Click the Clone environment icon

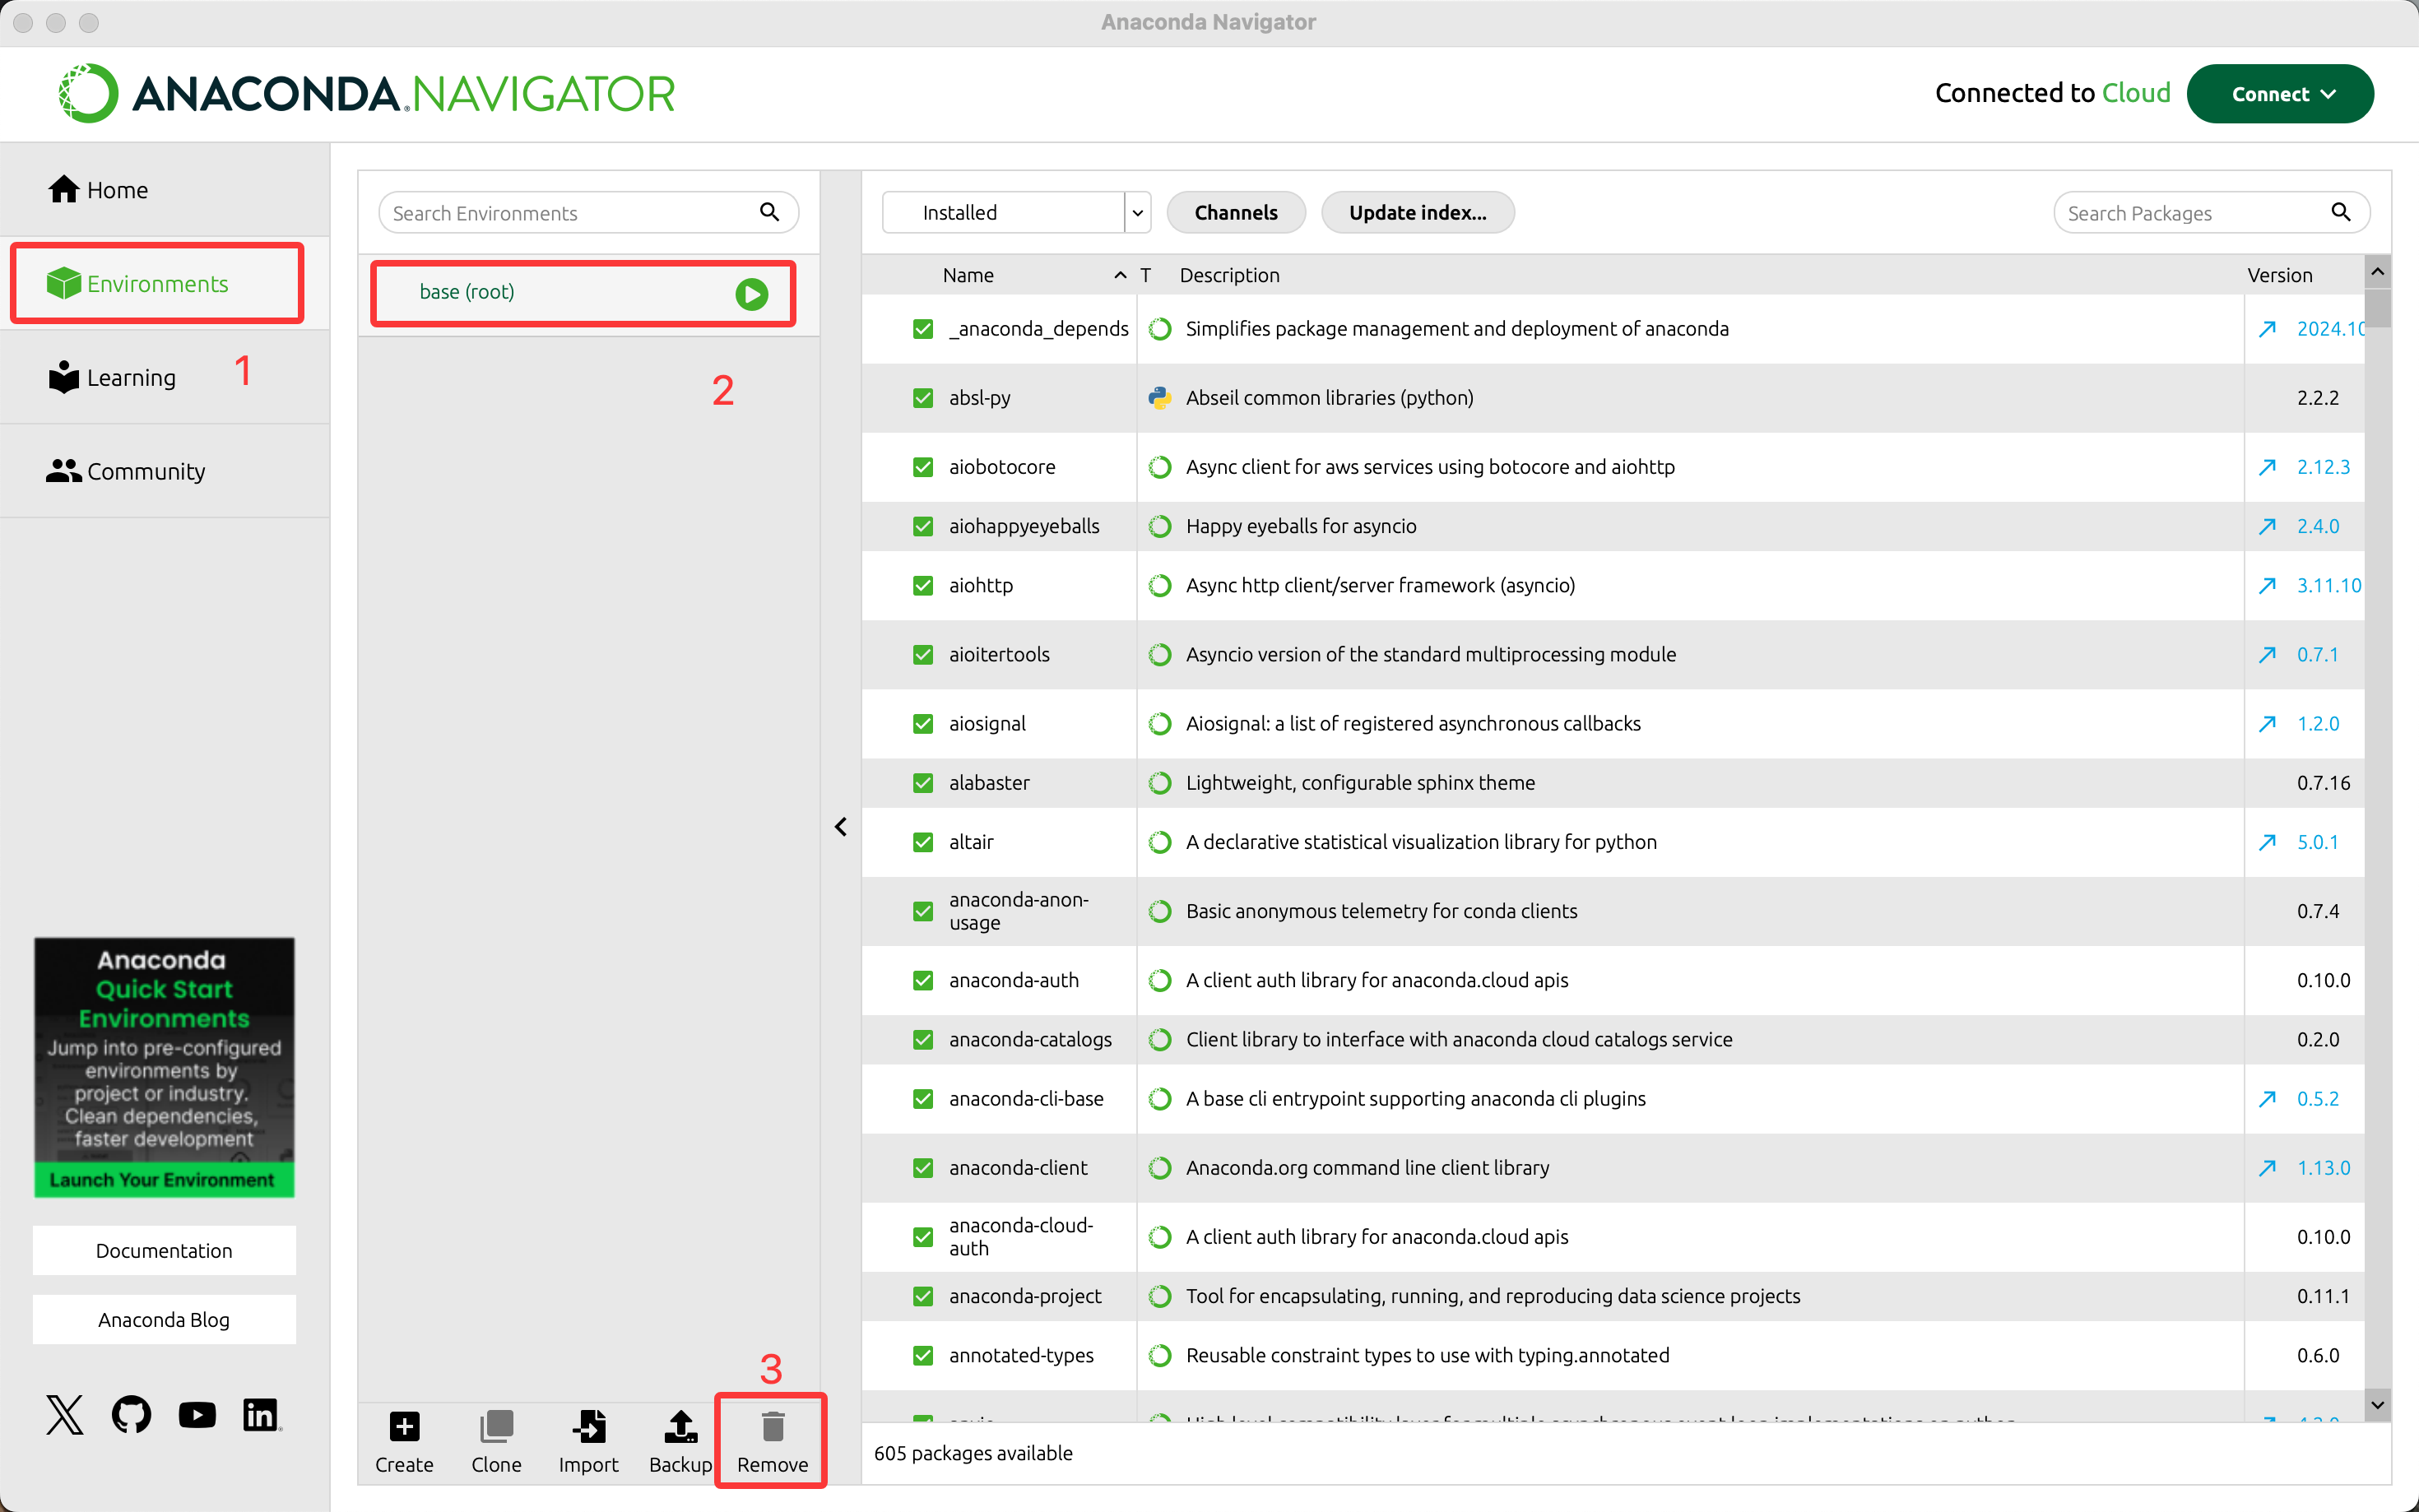(496, 1426)
